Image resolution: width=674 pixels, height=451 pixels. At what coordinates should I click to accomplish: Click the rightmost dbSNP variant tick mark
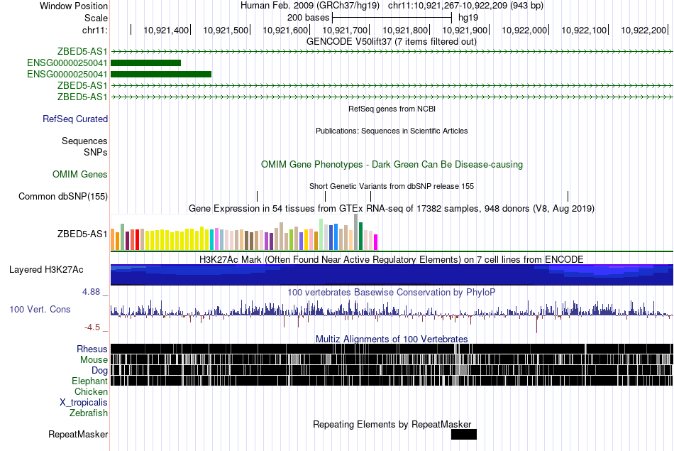tap(568, 196)
